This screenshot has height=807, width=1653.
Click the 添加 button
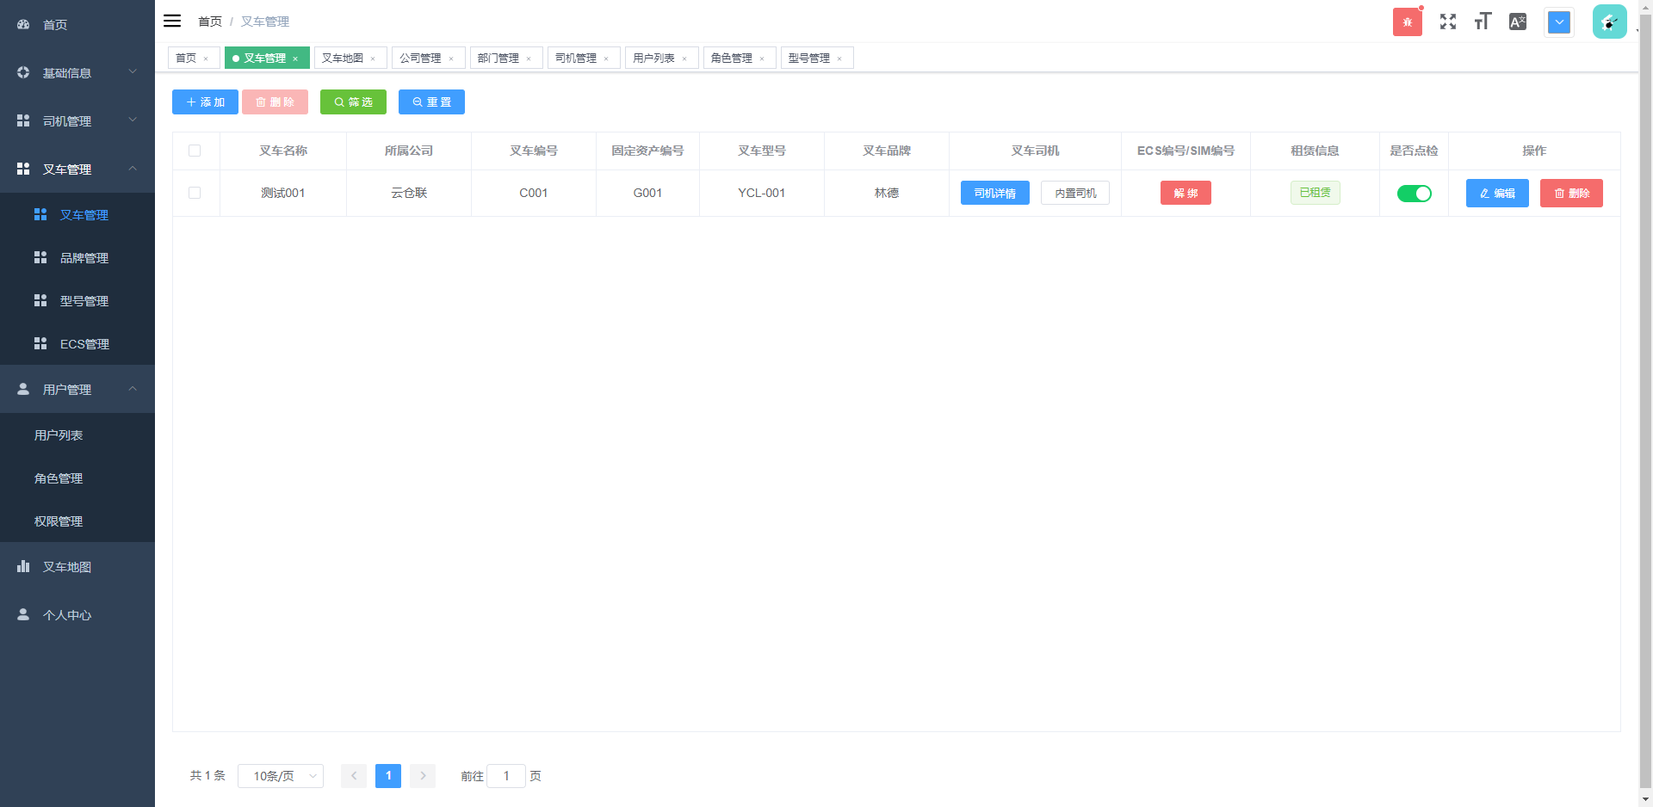(x=205, y=102)
